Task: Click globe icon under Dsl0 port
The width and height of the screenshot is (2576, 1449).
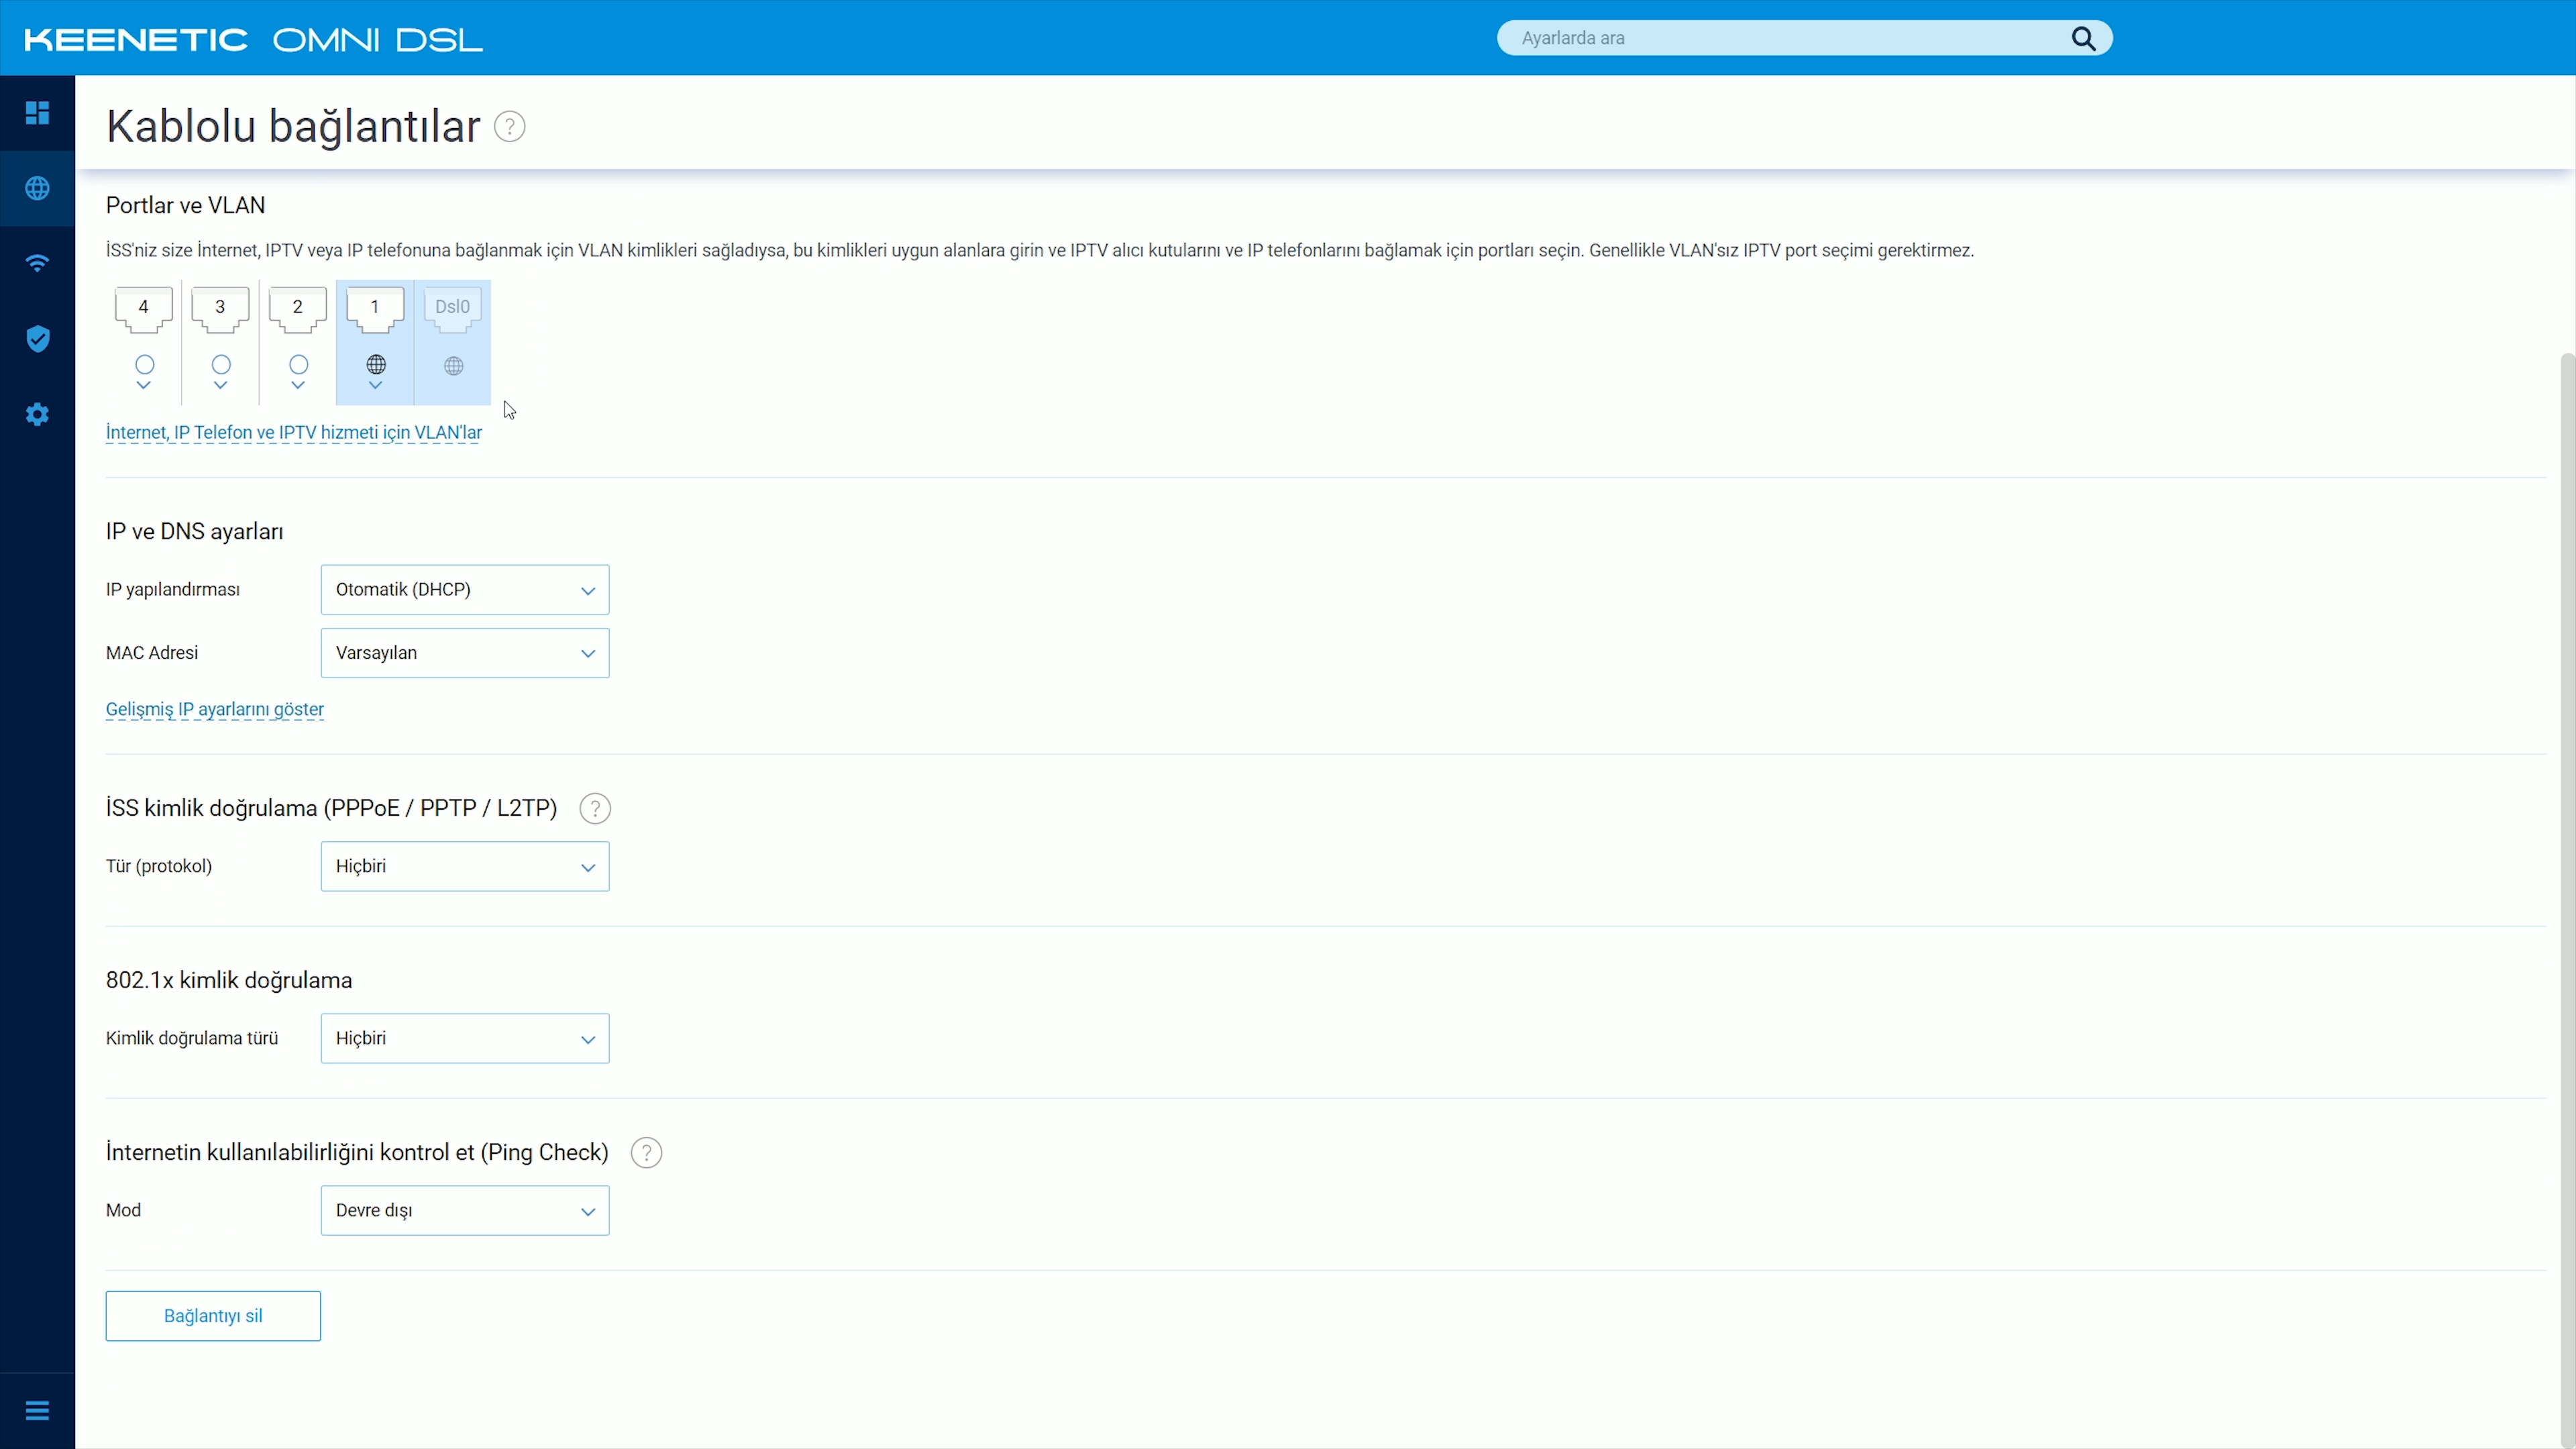Action: (x=453, y=366)
